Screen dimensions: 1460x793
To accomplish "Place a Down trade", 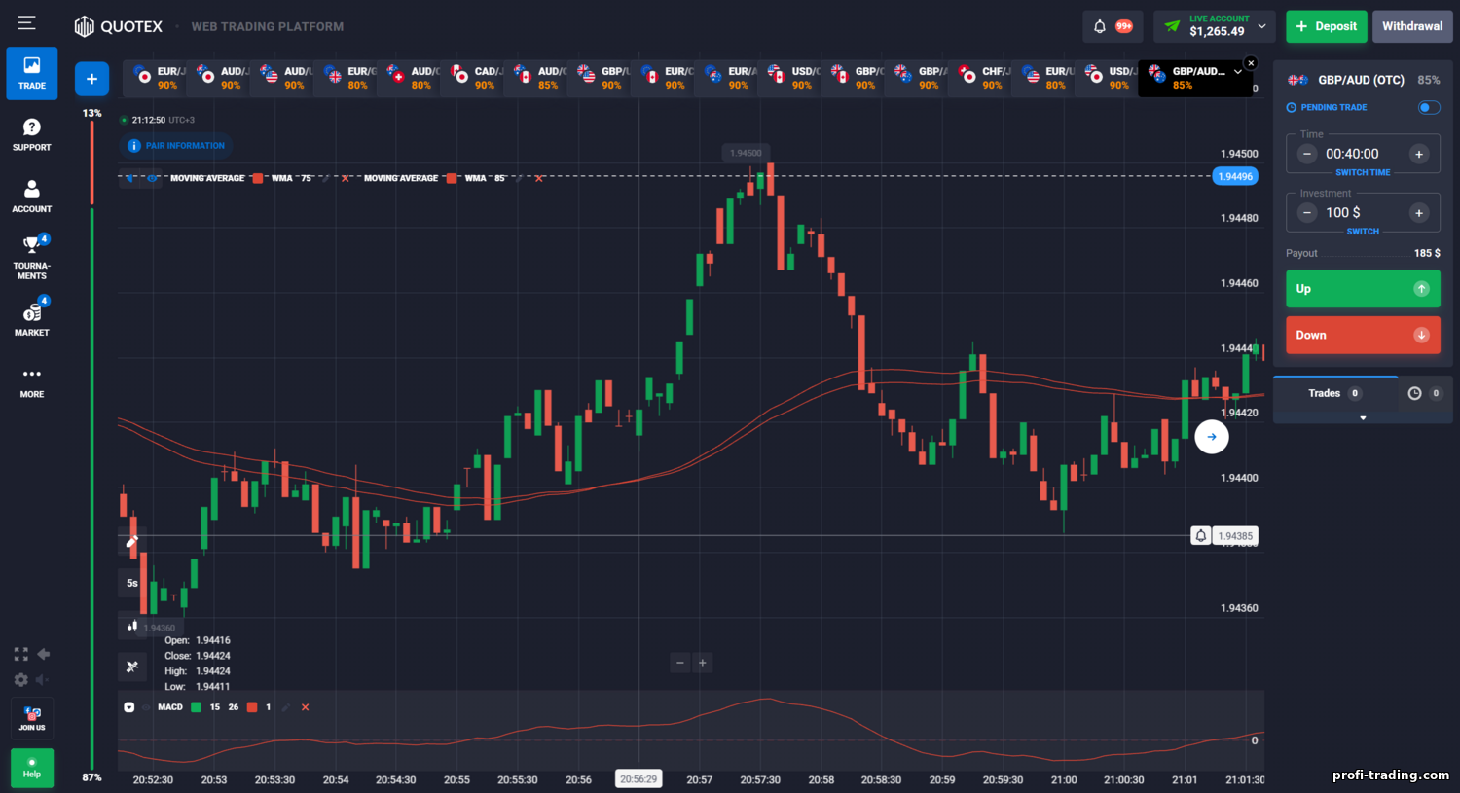I will (1363, 335).
